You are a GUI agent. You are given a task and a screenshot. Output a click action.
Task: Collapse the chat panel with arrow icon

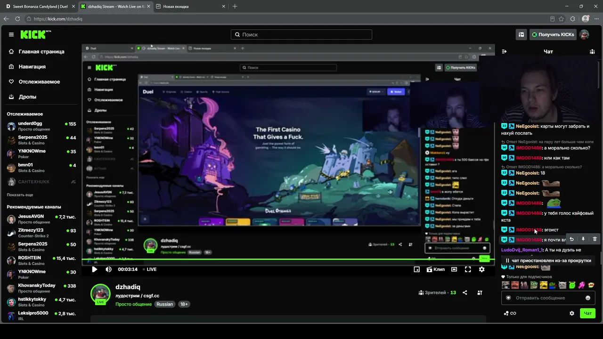[x=504, y=51]
